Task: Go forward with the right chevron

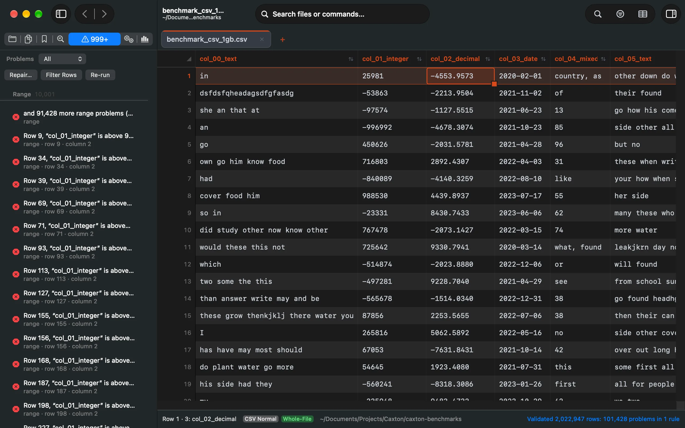Action: (104, 14)
